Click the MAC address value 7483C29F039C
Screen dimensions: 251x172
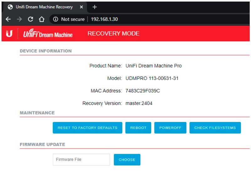pos(143,91)
